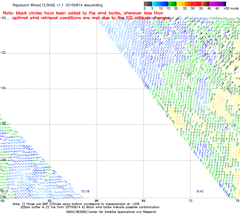Viewport: 240px width, 217px height.
Task: Click the "NOAA/NESDIS/Center for Satellite Applications and Research" credit
Action: click(x=111, y=212)
